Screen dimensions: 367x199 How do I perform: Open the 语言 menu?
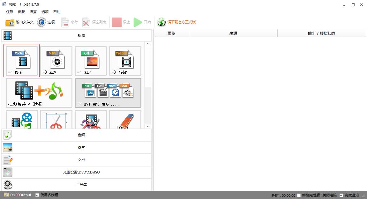pyautogui.click(x=33, y=12)
